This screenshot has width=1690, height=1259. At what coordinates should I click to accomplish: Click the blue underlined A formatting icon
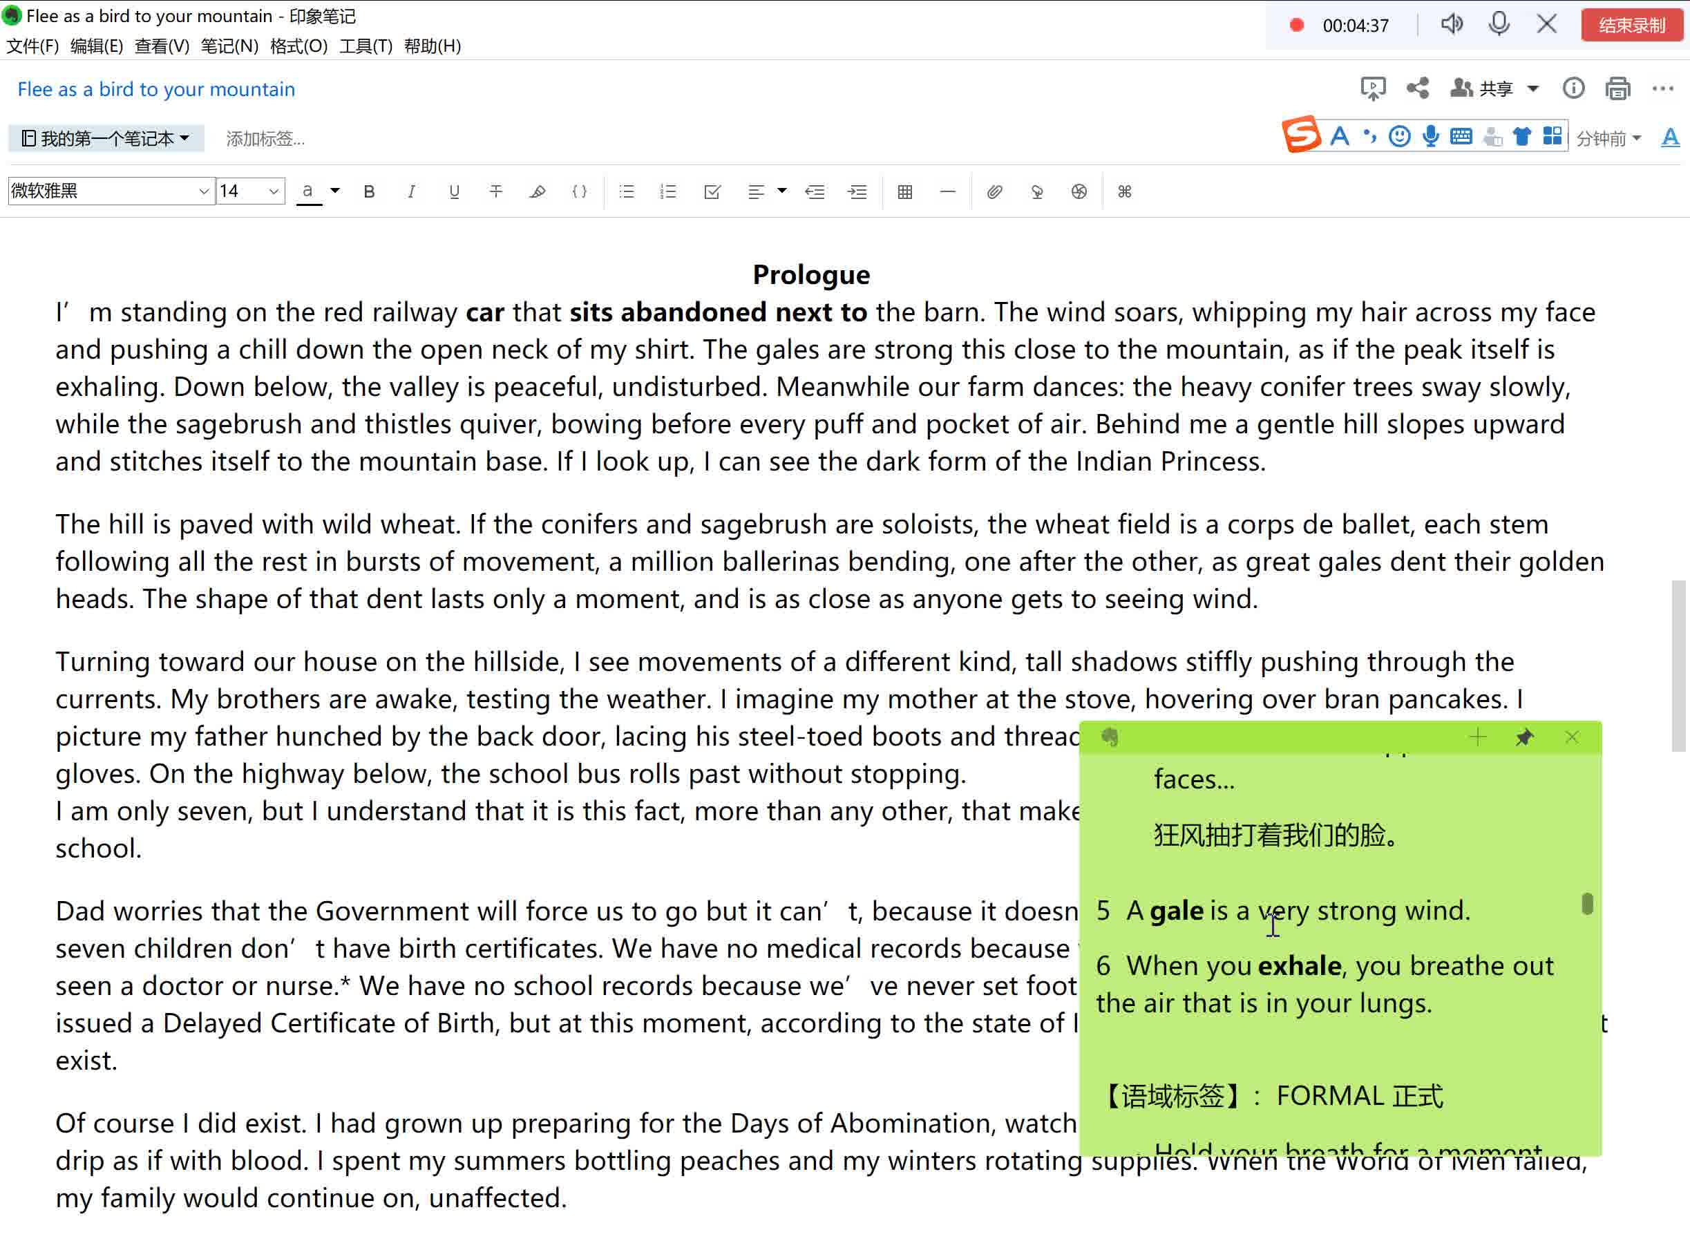click(1670, 138)
